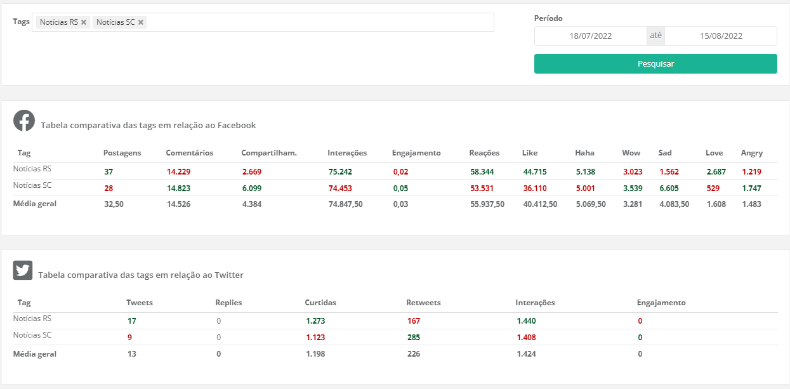Click the Curtidas column header
The height and width of the screenshot is (389, 790).
[320, 303]
